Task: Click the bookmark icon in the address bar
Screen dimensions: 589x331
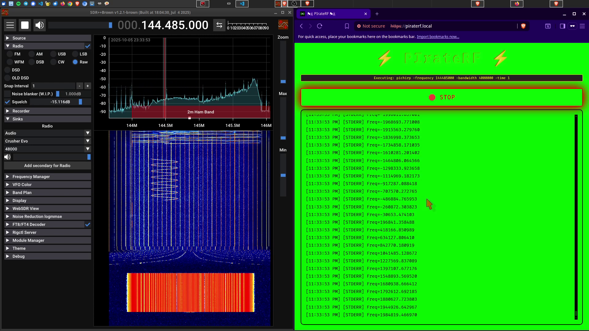Action: pyautogui.click(x=347, y=26)
